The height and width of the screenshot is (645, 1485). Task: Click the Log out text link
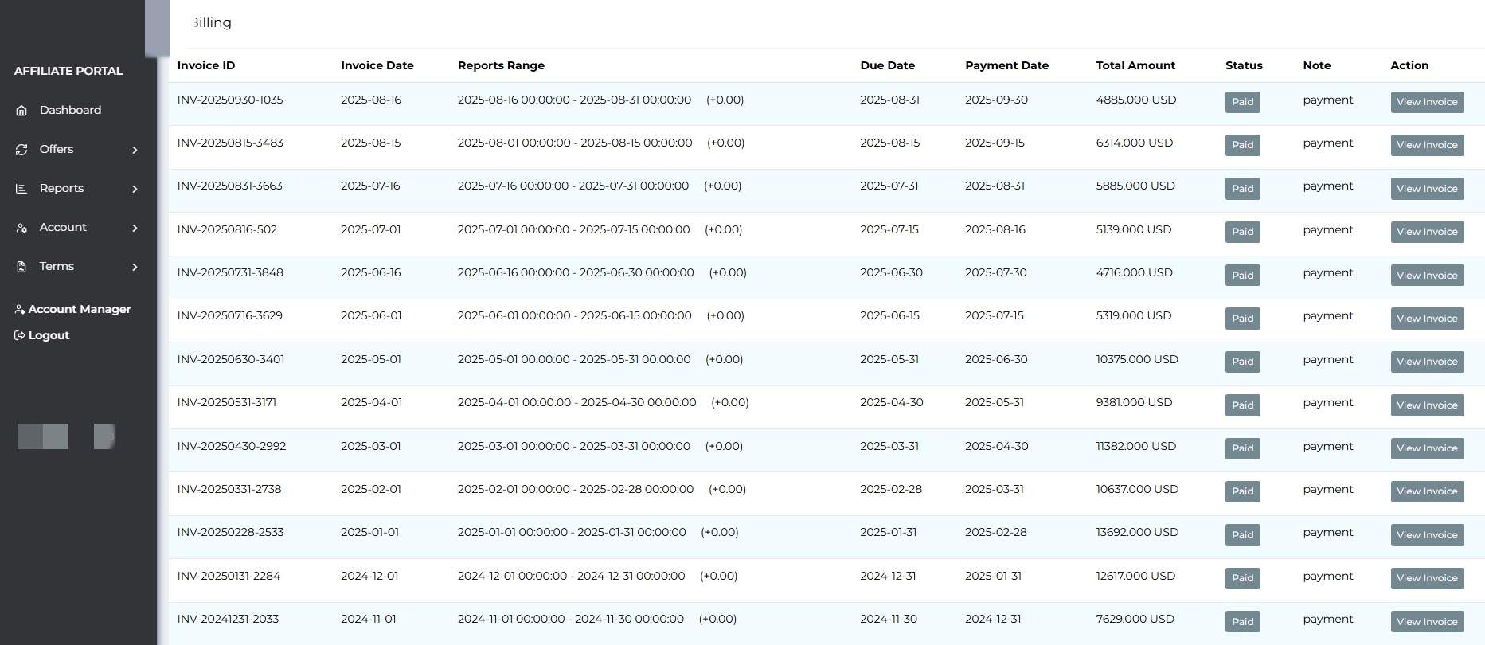[x=49, y=335]
